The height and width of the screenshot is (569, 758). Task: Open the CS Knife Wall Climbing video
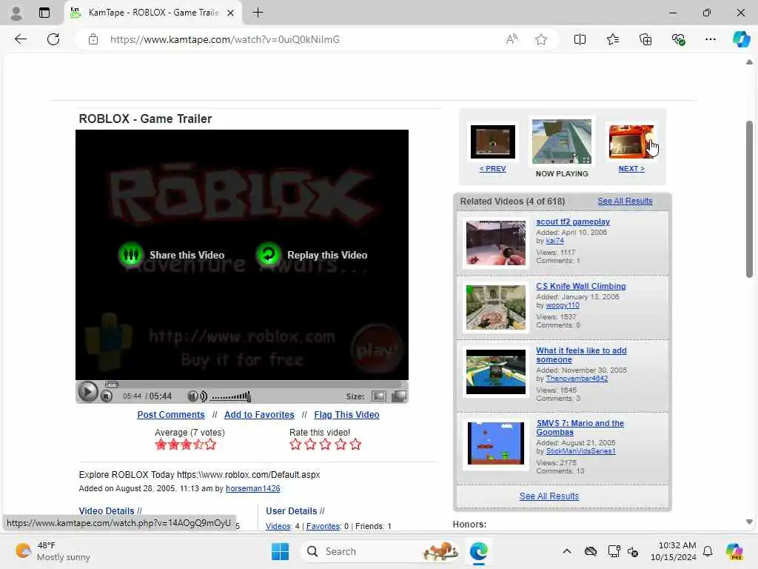(x=580, y=286)
